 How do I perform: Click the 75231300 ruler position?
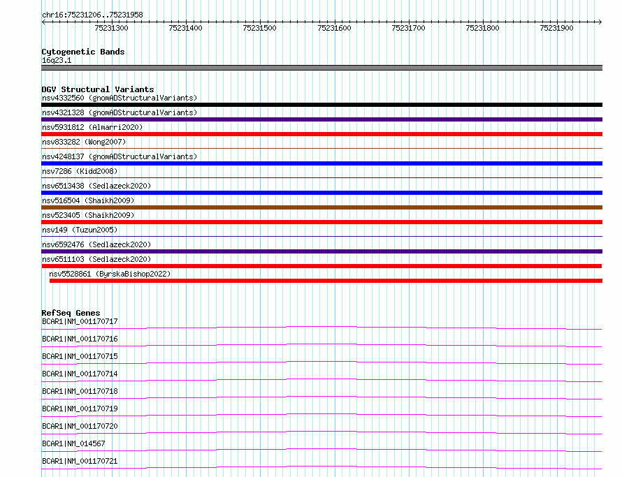coord(111,28)
